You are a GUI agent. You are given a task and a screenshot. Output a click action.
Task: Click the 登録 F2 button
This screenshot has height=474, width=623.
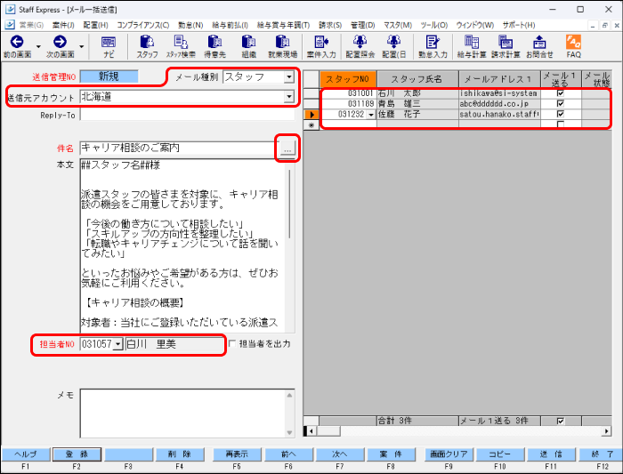tap(77, 454)
